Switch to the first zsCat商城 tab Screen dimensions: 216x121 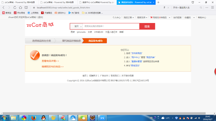point(19,2)
